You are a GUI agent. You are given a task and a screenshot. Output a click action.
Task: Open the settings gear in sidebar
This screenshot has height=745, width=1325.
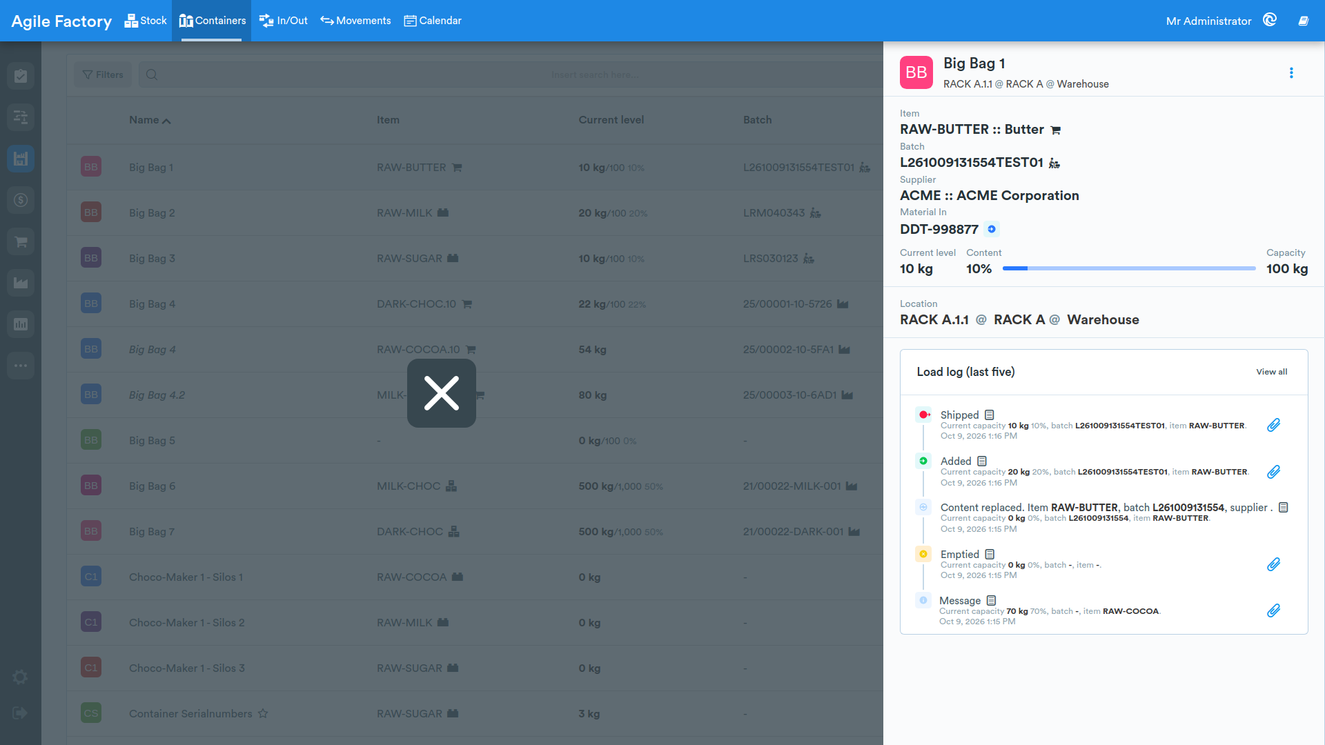pyautogui.click(x=21, y=677)
